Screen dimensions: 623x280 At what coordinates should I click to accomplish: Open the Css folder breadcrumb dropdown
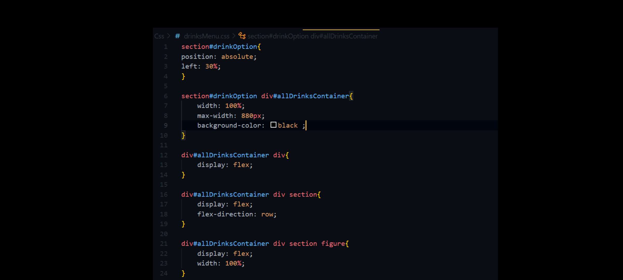(159, 36)
